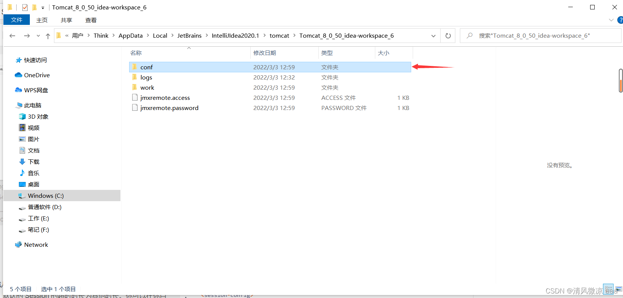Select the logs folder icon

pyautogui.click(x=135, y=77)
